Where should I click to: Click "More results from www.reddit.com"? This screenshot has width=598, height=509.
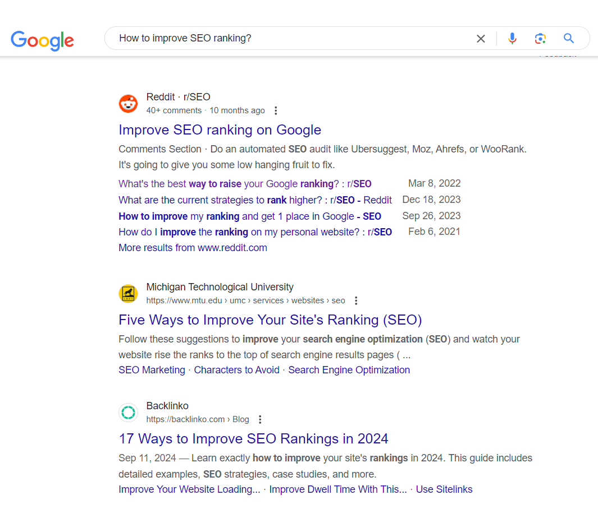pyautogui.click(x=193, y=248)
